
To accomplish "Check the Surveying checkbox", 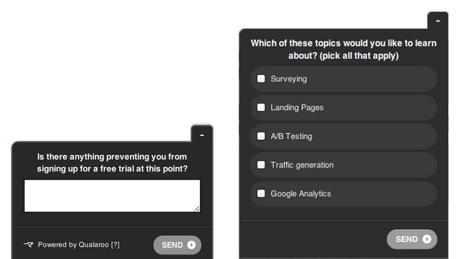I will (x=261, y=79).
